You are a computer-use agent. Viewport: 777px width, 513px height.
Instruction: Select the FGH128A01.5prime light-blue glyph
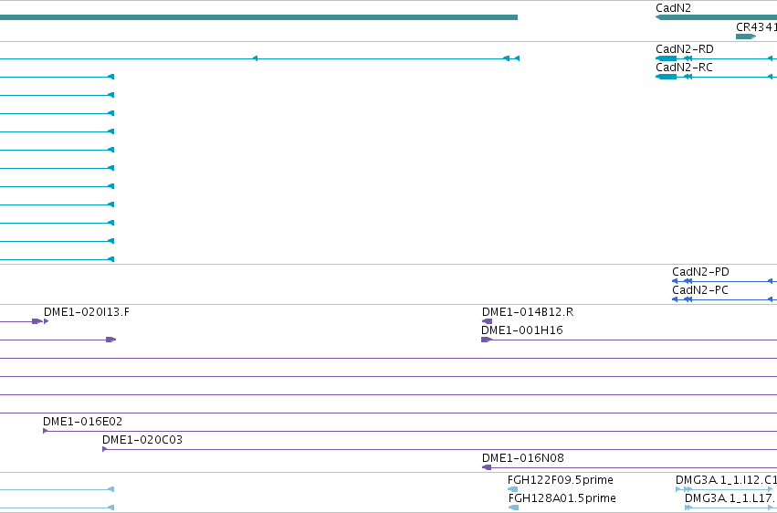tap(513, 508)
